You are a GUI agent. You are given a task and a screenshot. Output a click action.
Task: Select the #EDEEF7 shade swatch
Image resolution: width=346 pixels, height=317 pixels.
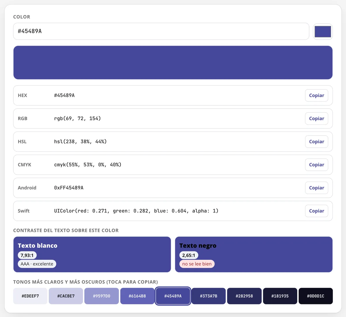click(30, 296)
